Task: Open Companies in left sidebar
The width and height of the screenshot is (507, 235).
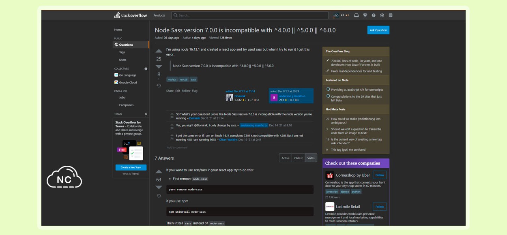Action: click(x=126, y=105)
